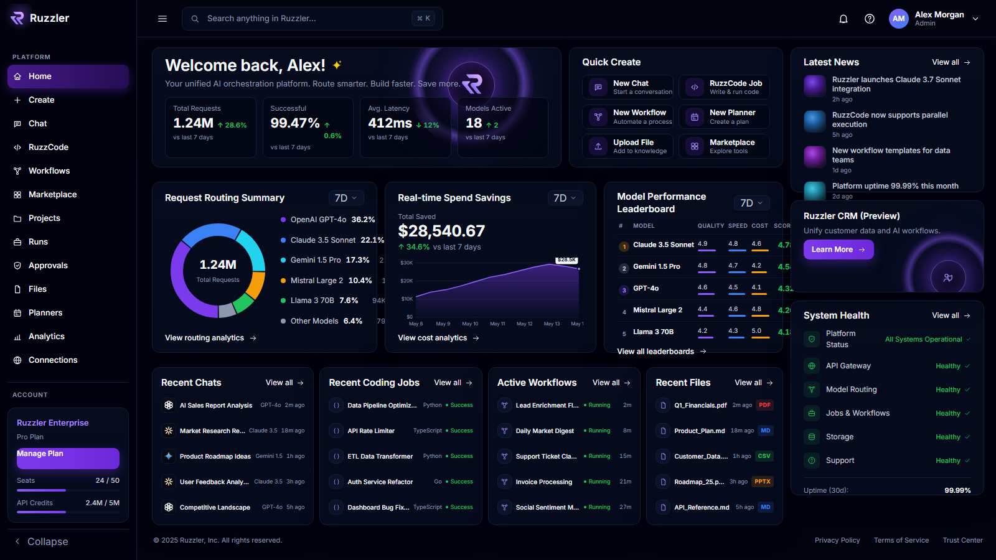Click the help question mark icon

click(x=870, y=19)
